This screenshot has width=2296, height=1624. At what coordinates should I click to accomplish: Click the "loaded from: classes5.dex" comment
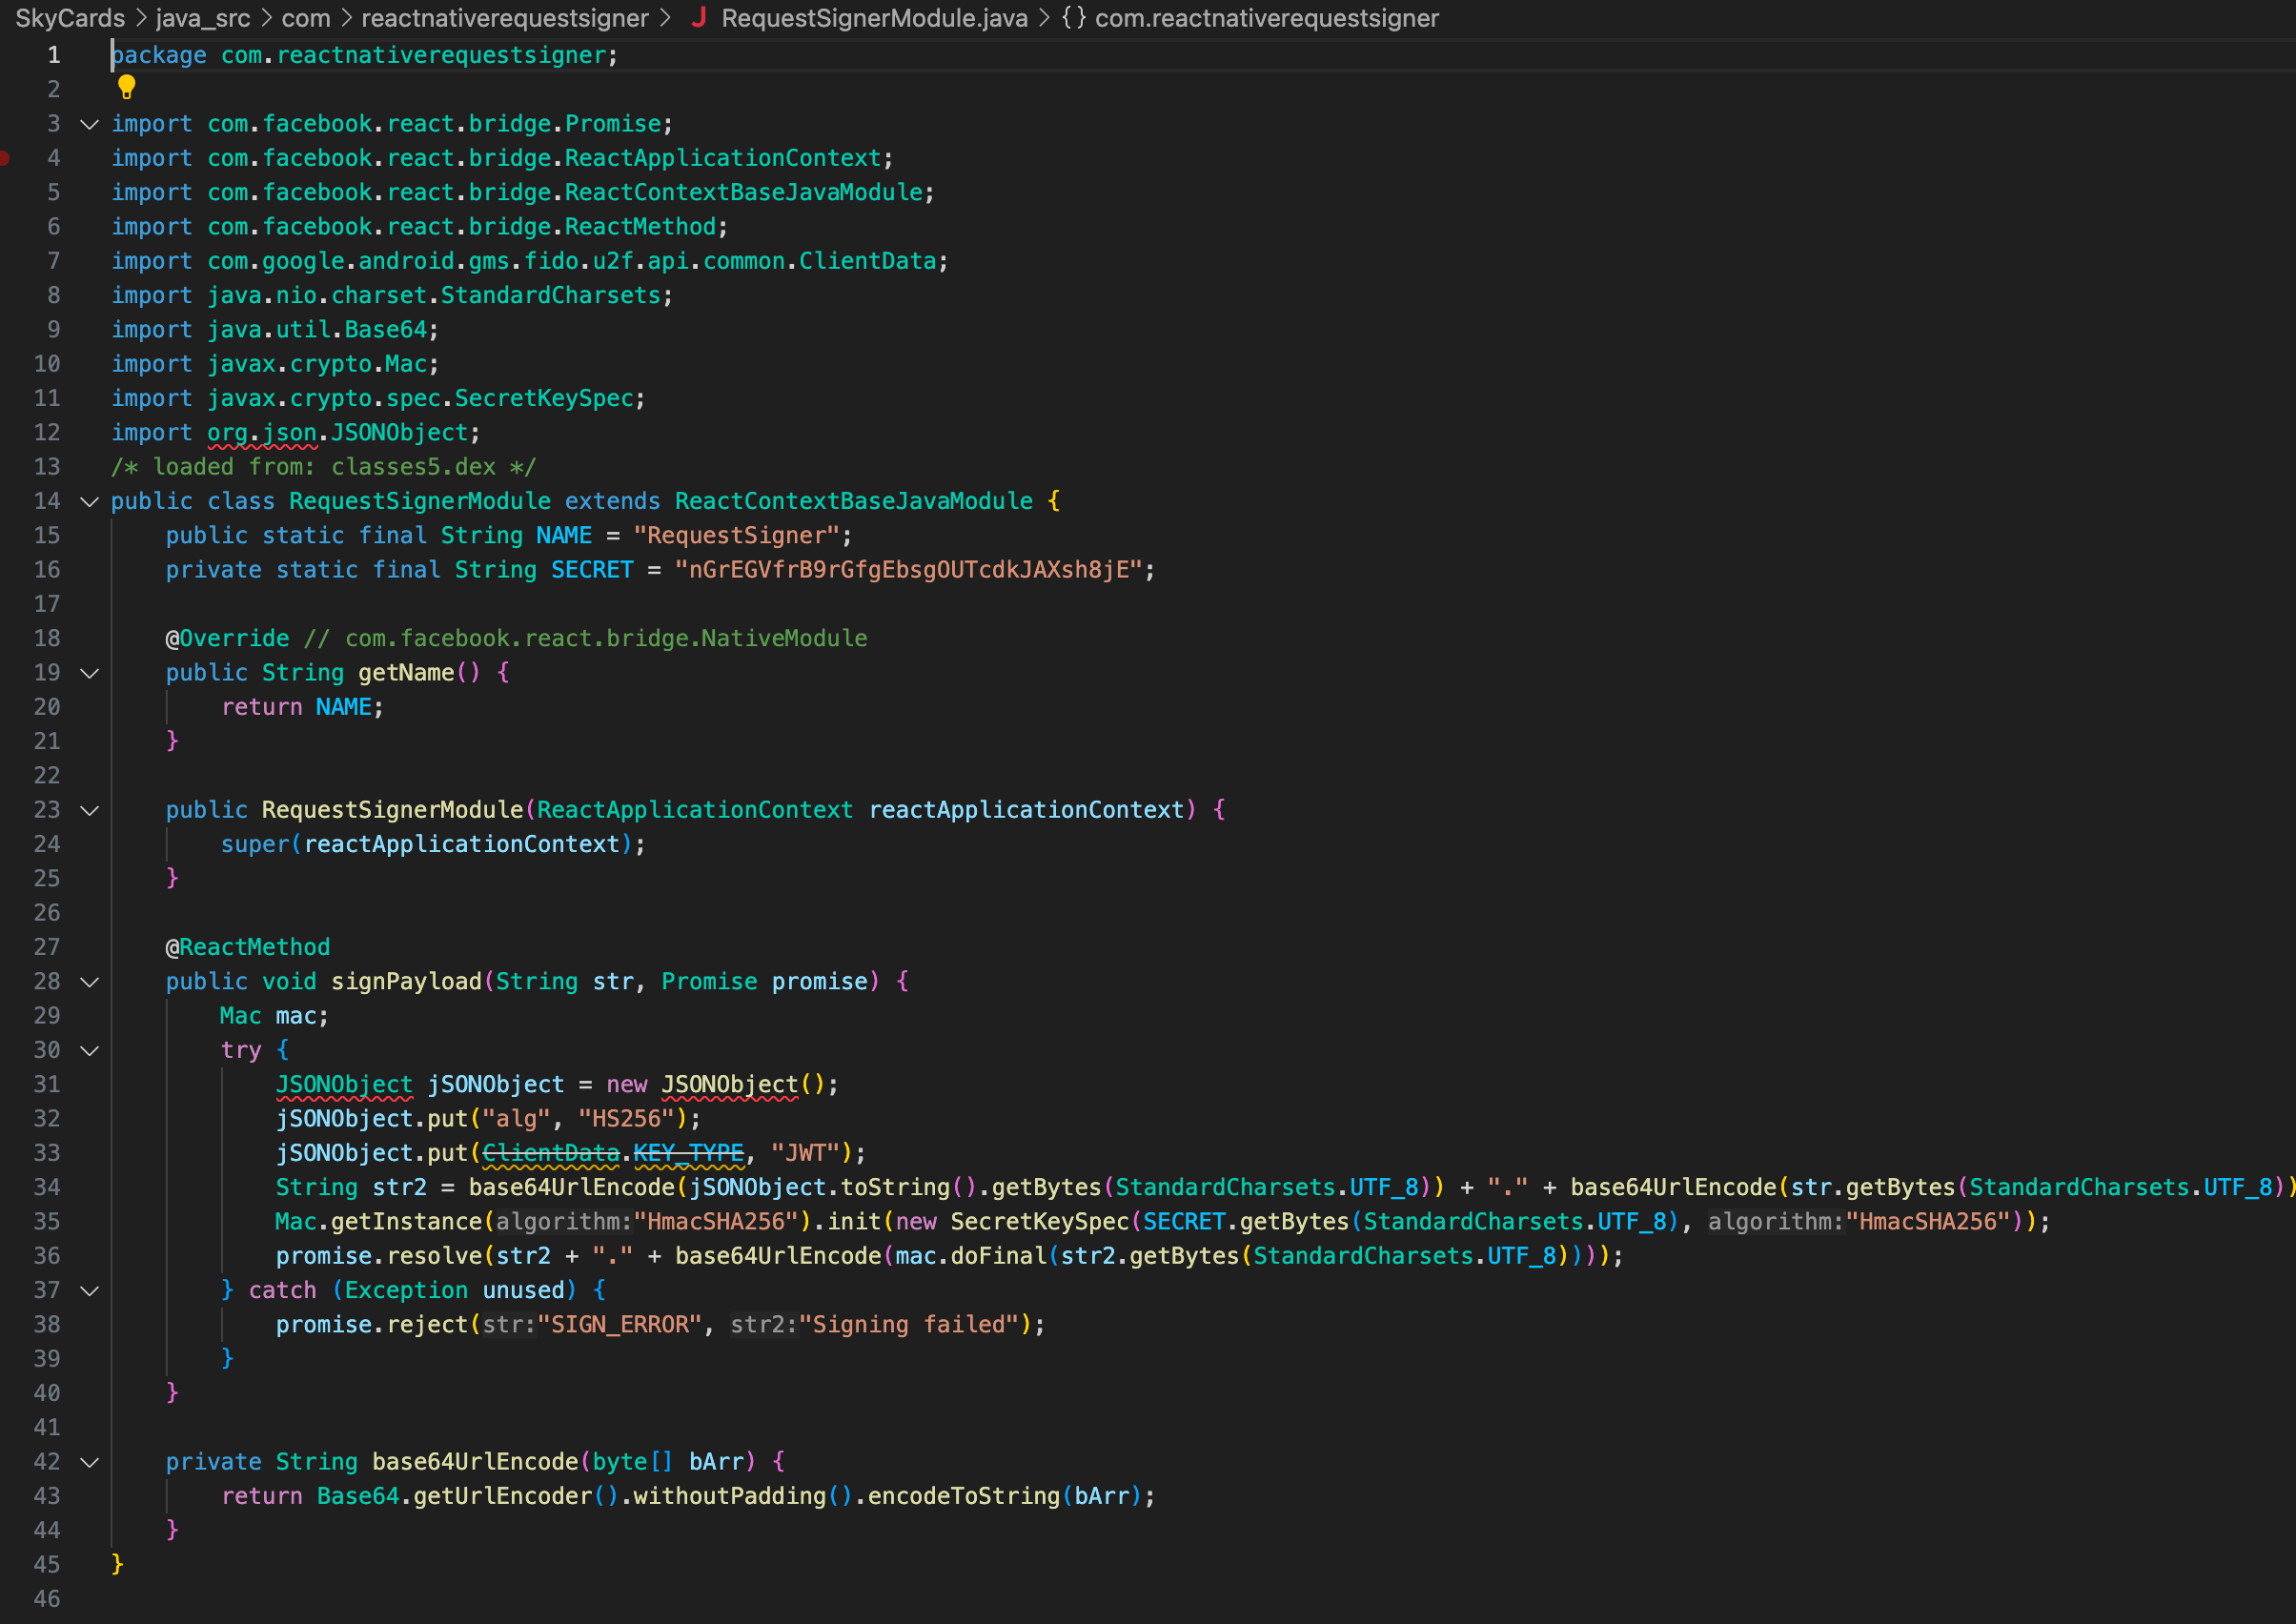[324, 467]
